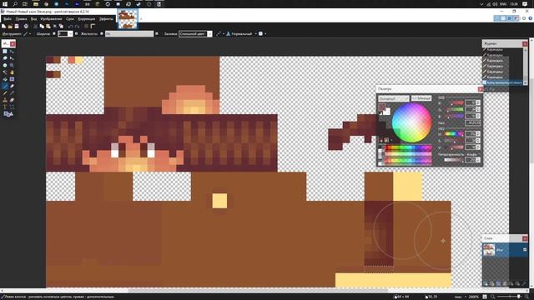Click the Open file toolbar icon

(x=10, y=26)
